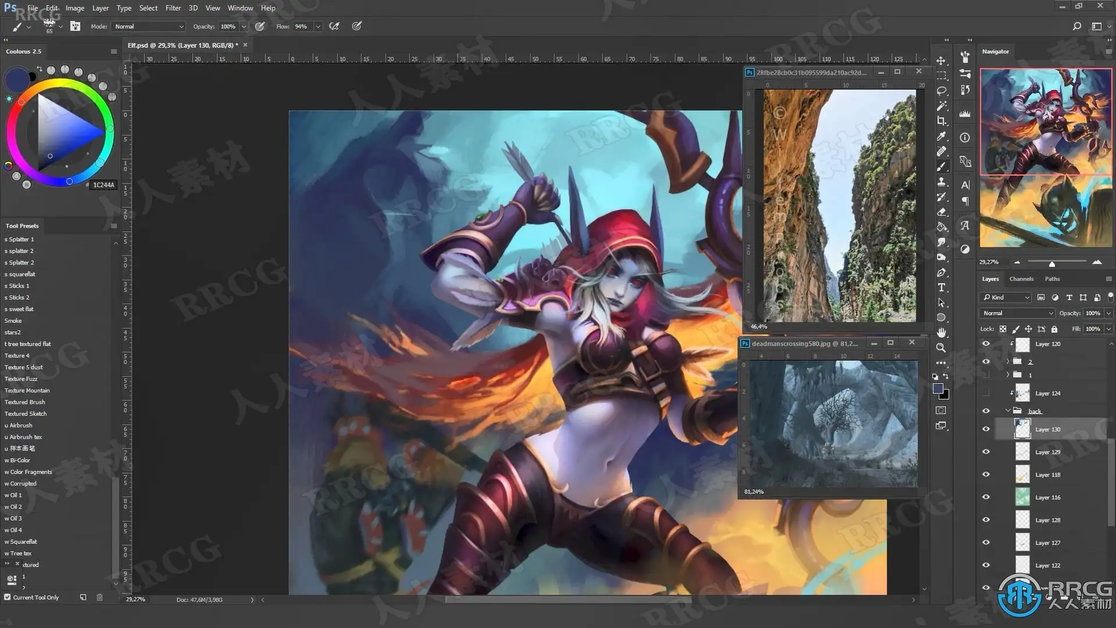Toggle layer filtering switch on/off

click(x=1110, y=297)
